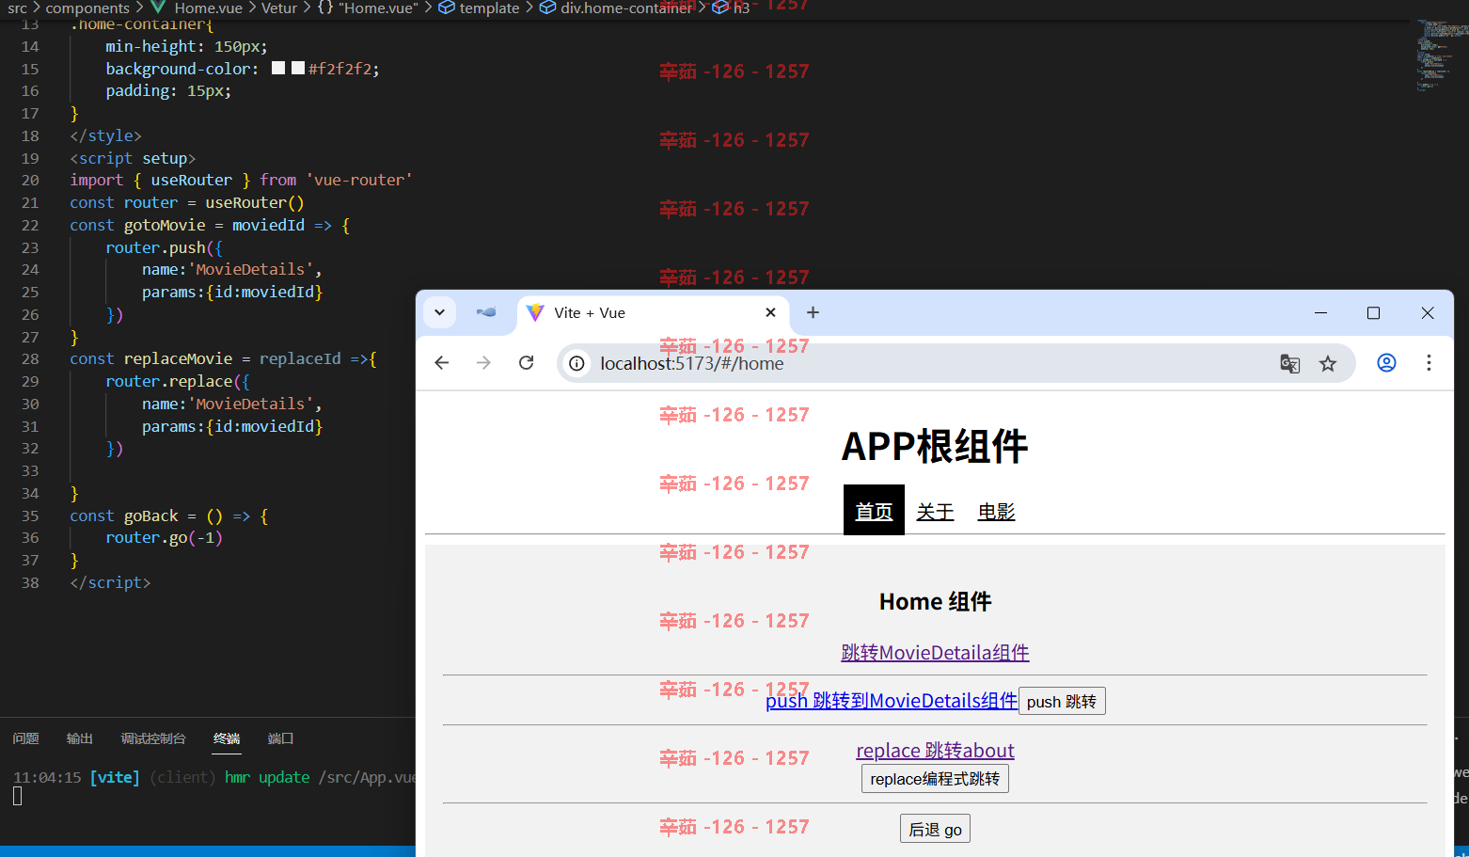Click replace编程式跳转 button

point(935,779)
